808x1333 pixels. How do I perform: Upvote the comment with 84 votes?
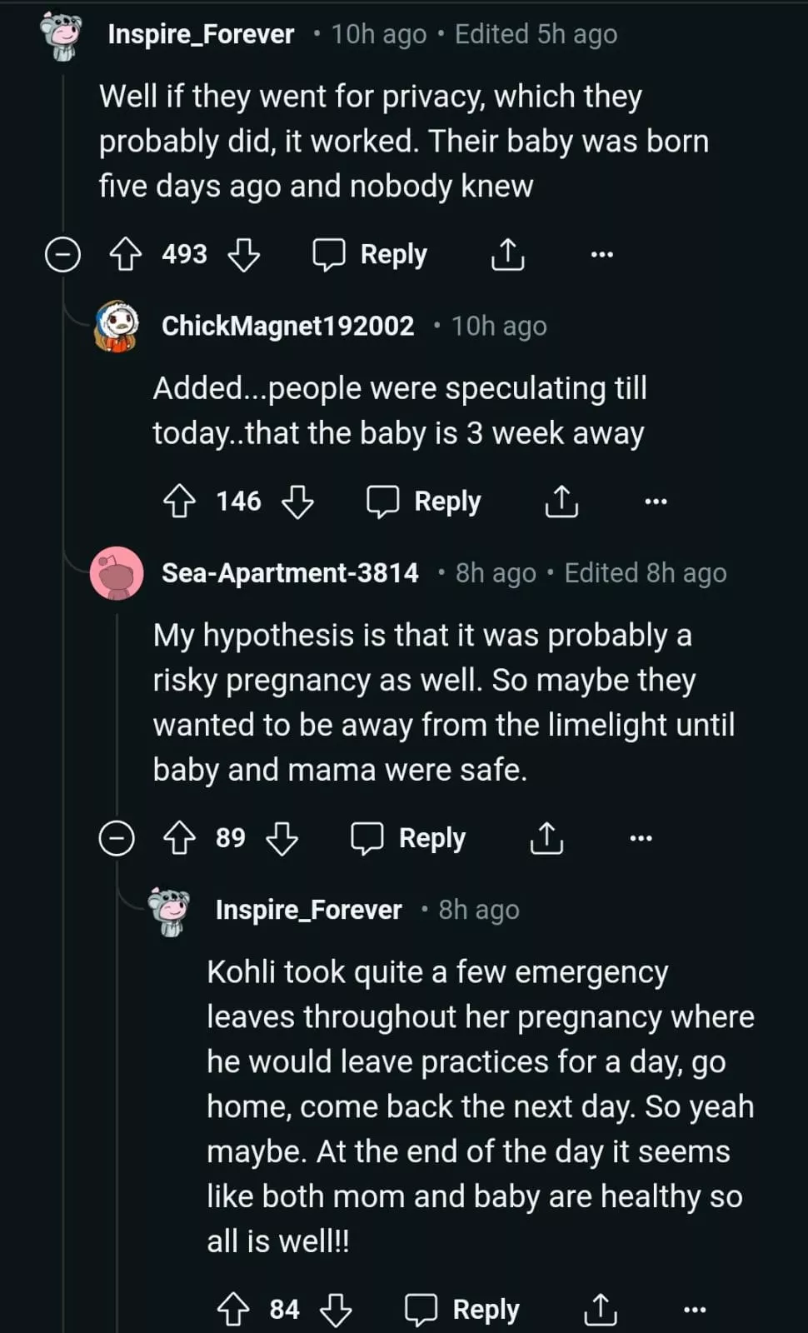click(233, 1310)
